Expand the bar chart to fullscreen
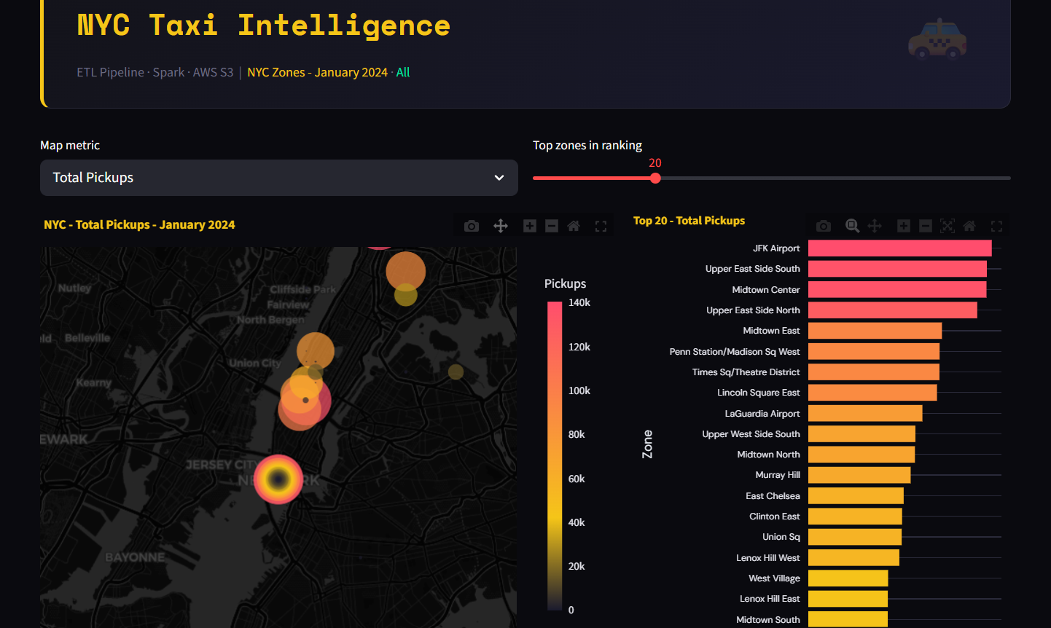The image size is (1051, 628). [x=996, y=226]
